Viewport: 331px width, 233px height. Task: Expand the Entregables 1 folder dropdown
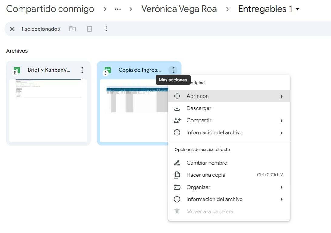[297, 9]
